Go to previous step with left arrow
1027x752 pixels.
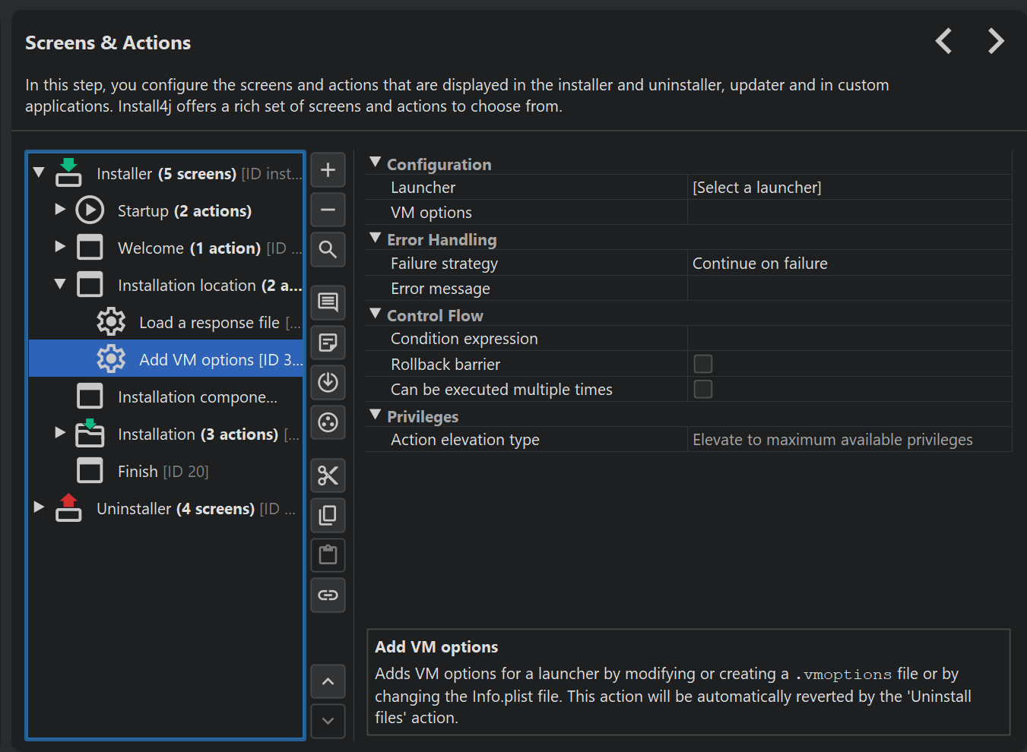click(943, 41)
